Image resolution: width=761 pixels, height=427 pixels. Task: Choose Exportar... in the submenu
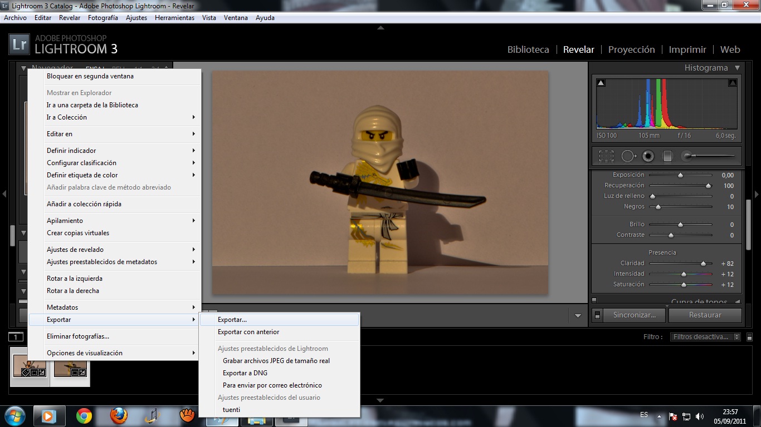coord(279,320)
